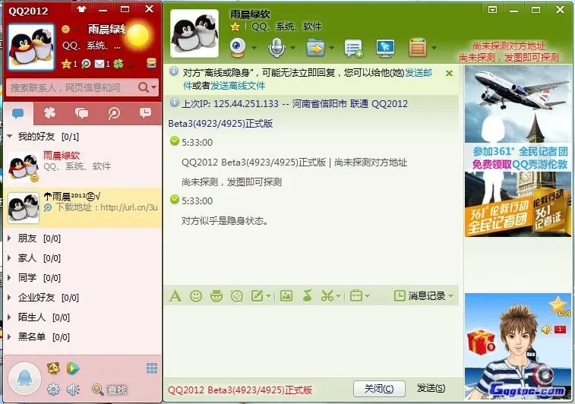Click the Qzone star icon under profile
575x404 pixels.
66,64
